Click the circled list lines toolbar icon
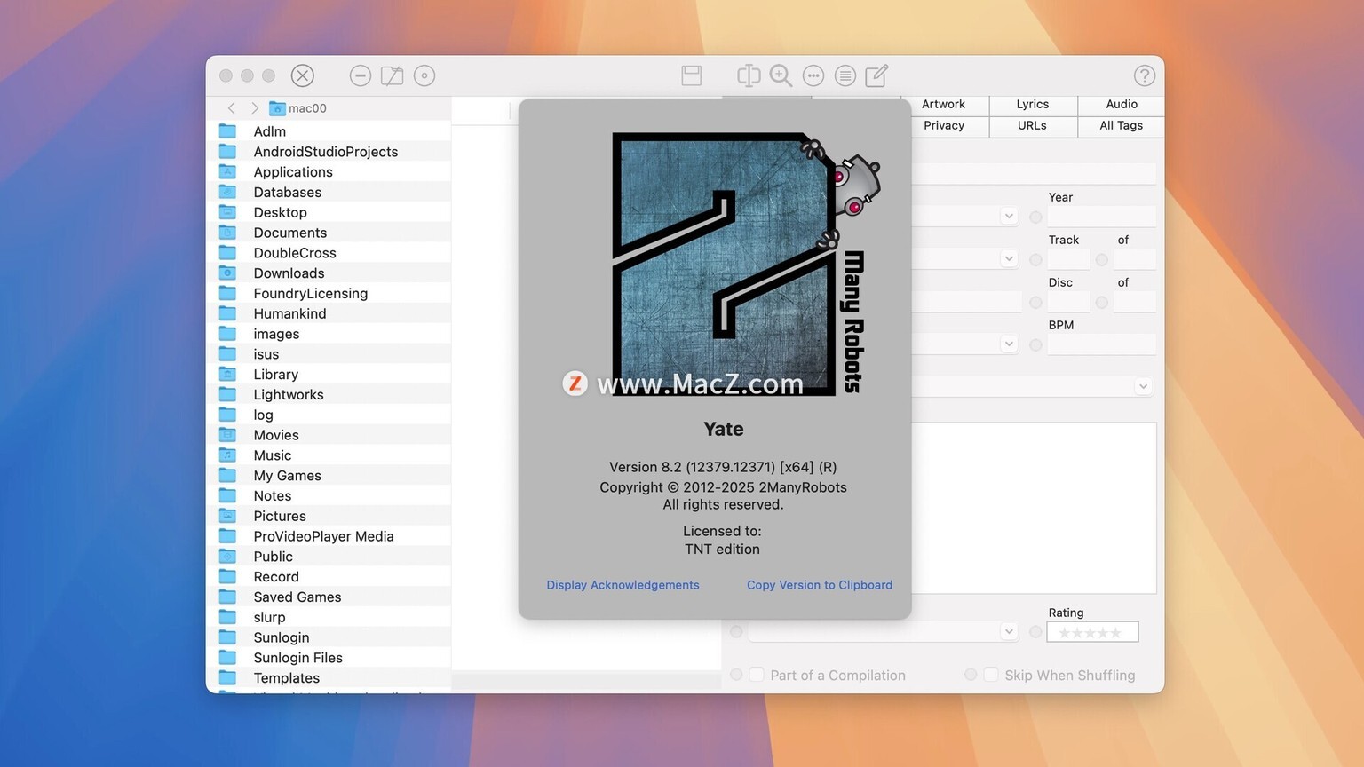1364x767 pixels. point(845,76)
